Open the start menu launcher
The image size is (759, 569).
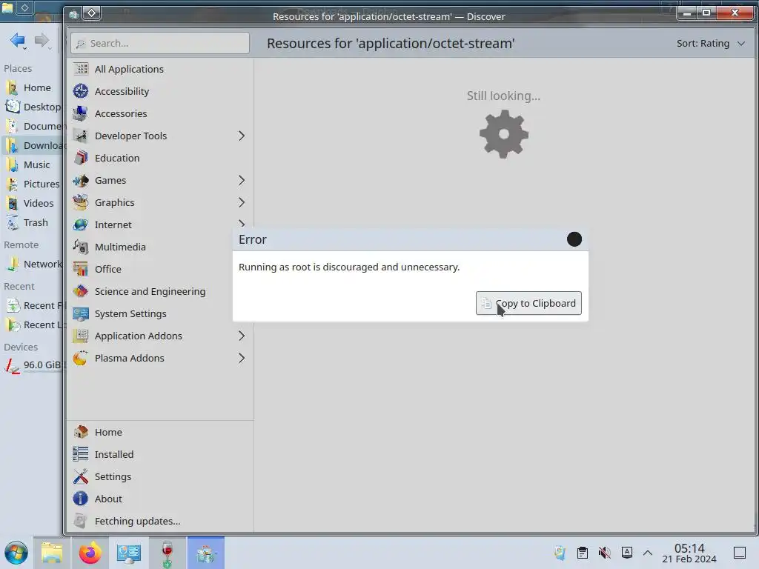point(16,553)
